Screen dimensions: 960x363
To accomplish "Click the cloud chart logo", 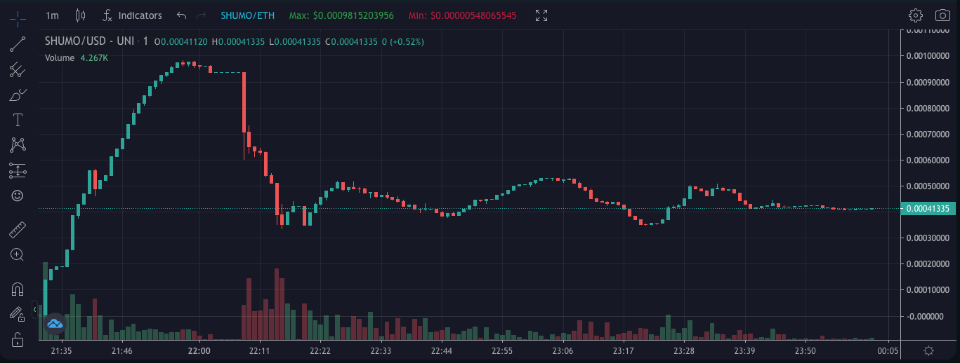I will tap(55, 324).
